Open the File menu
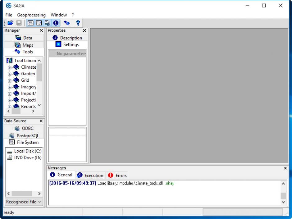Viewport: 292px width, 219px height. coord(9,15)
